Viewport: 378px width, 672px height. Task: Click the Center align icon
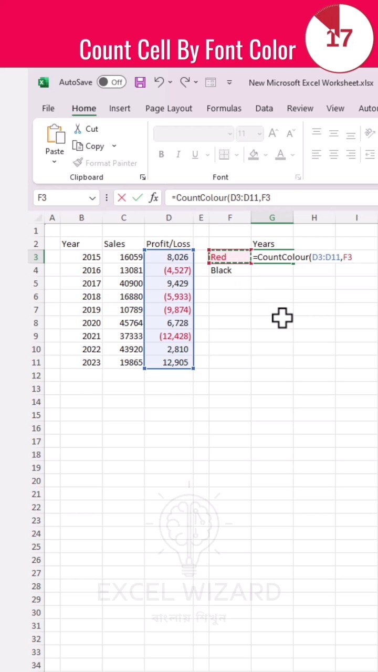pyautogui.click(x=334, y=154)
